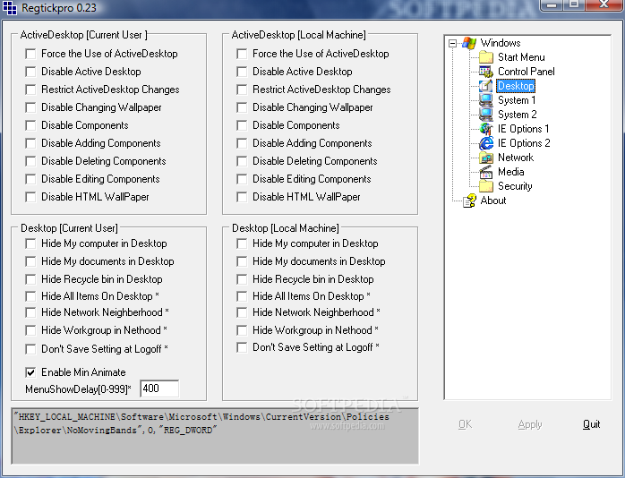Click the OK button
The height and width of the screenshot is (478, 625).
[465, 424]
